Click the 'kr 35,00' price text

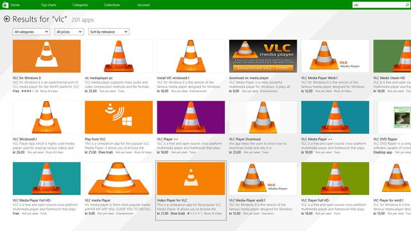tap(91, 91)
